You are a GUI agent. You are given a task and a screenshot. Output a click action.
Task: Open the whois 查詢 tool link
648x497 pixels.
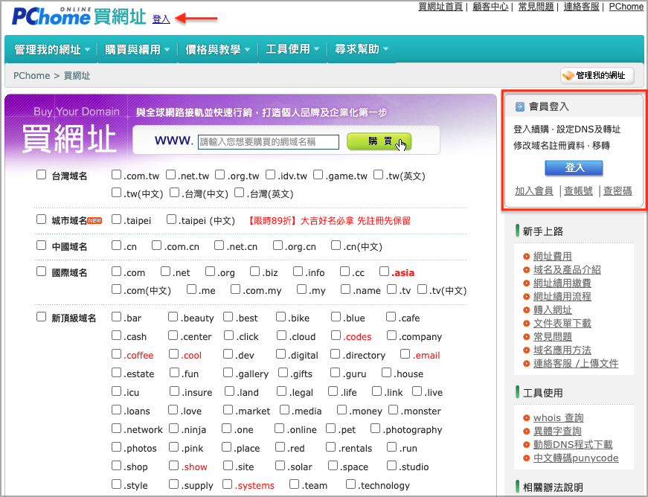pyautogui.click(x=558, y=417)
